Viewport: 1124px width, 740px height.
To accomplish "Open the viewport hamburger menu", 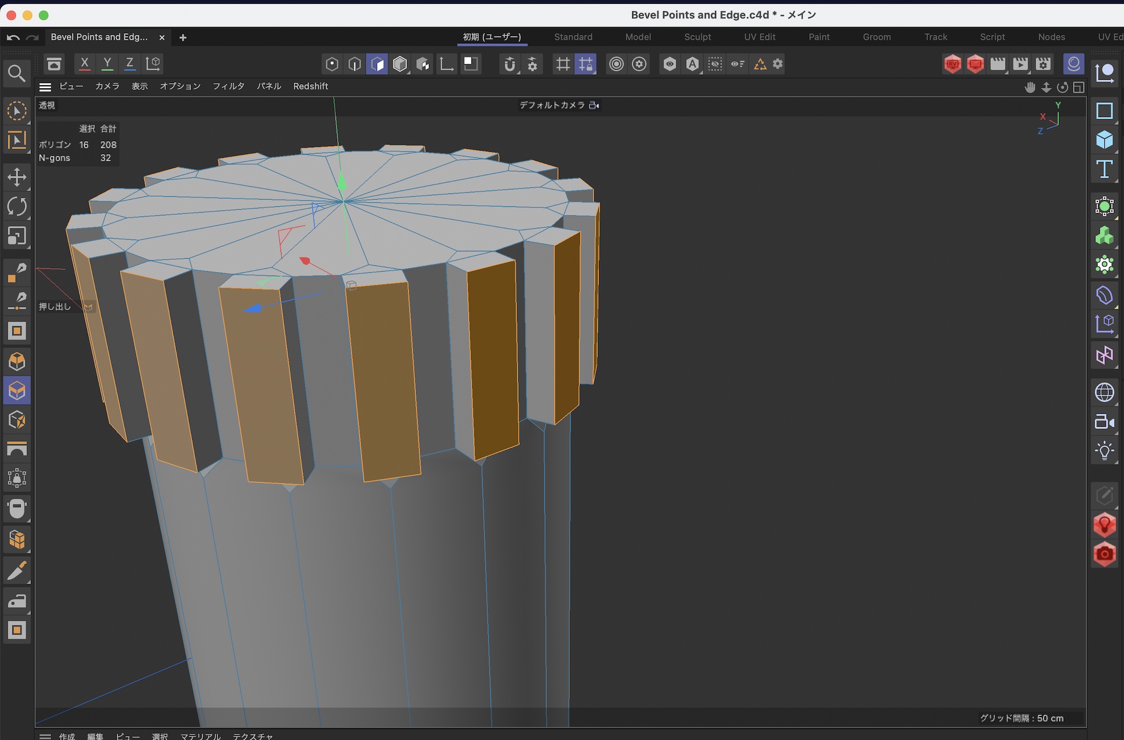I will 45,87.
